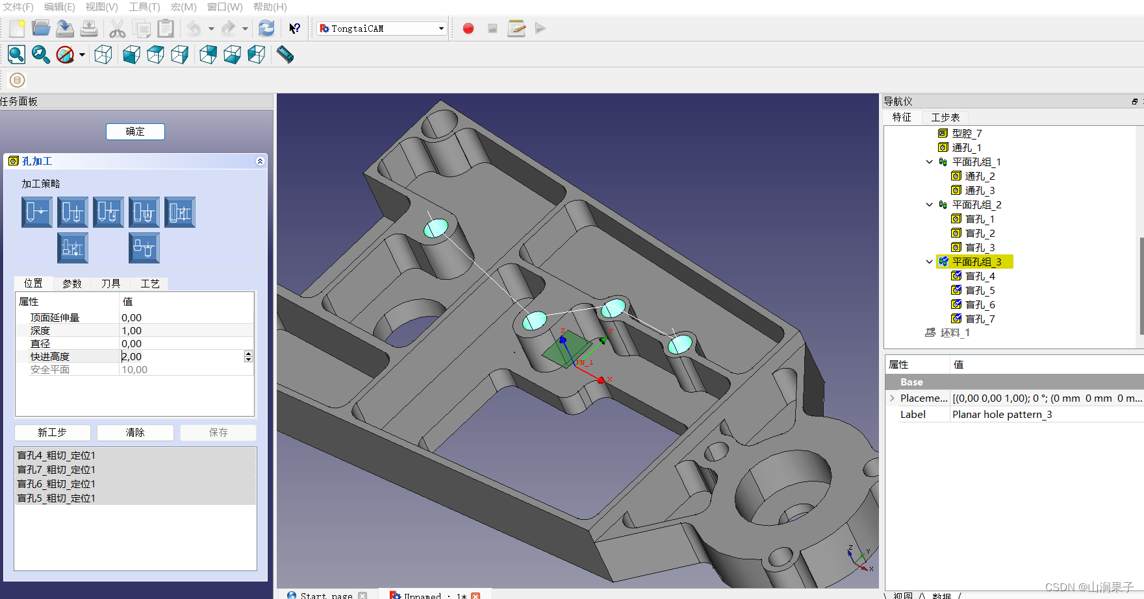
Task: Click the Label value Planar hole pattern_3
Action: pyautogui.click(x=1046, y=415)
